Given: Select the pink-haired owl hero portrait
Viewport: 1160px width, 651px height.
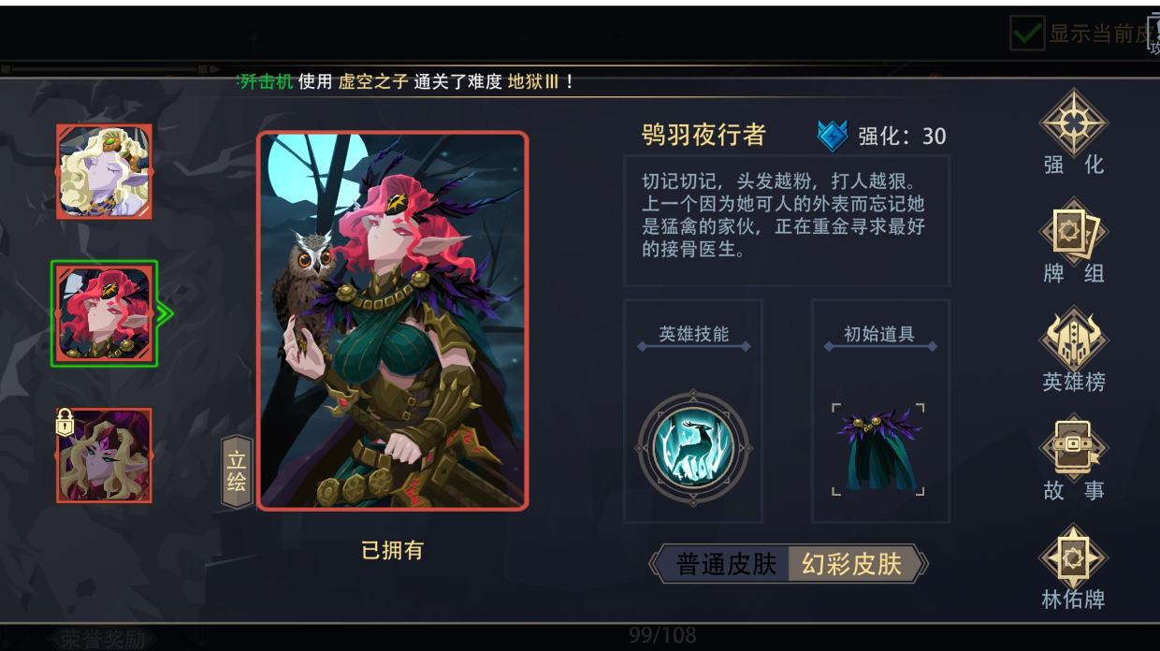Looking at the screenshot, I should (x=104, y=313).
